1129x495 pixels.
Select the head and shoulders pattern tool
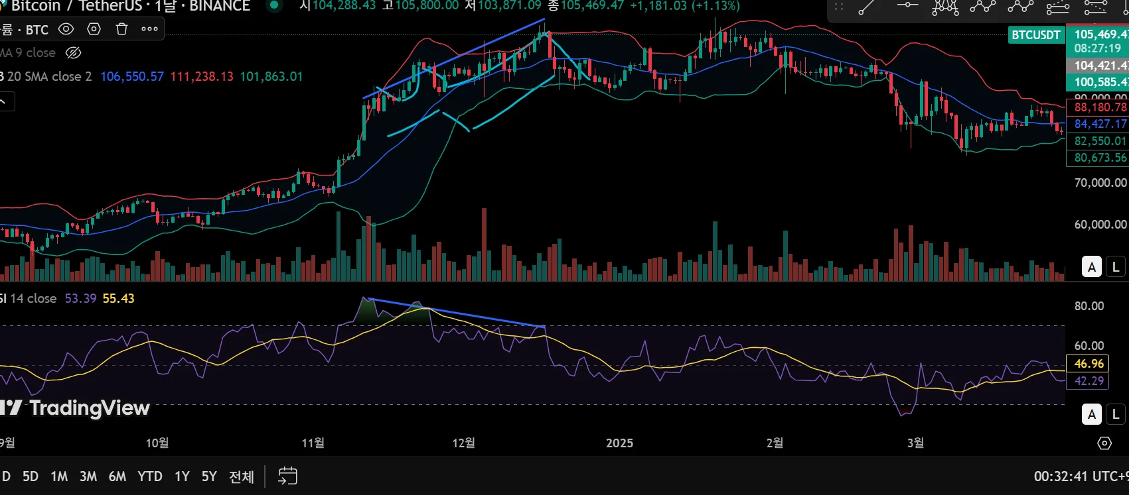tap(945, 7)
